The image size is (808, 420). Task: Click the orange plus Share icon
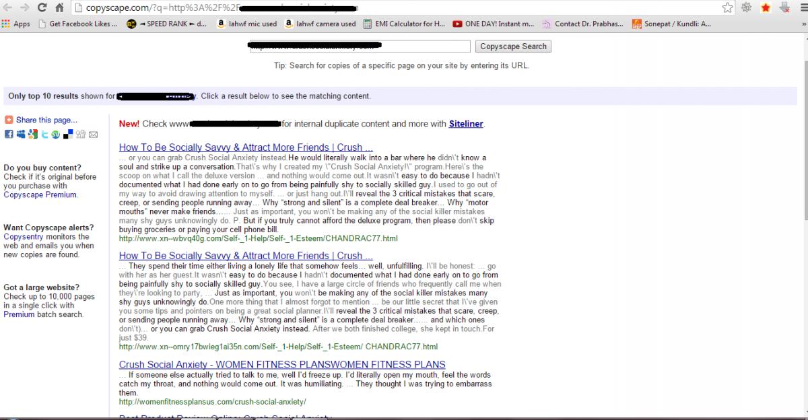point(9,120)
